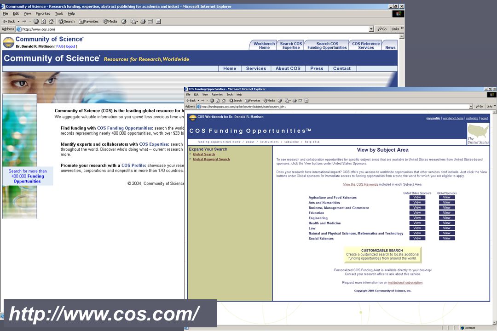Expand Links chevron in the Funding Opportunities window
497x331 pixels.
pos(495,106)
